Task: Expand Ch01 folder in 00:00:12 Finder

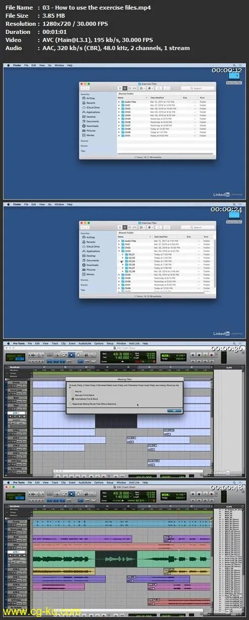Action: 119,105
